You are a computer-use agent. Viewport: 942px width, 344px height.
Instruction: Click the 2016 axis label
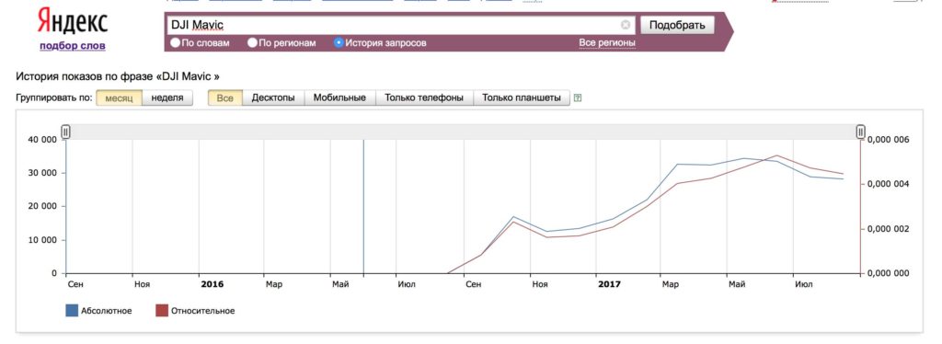click(x=213, y=284)
